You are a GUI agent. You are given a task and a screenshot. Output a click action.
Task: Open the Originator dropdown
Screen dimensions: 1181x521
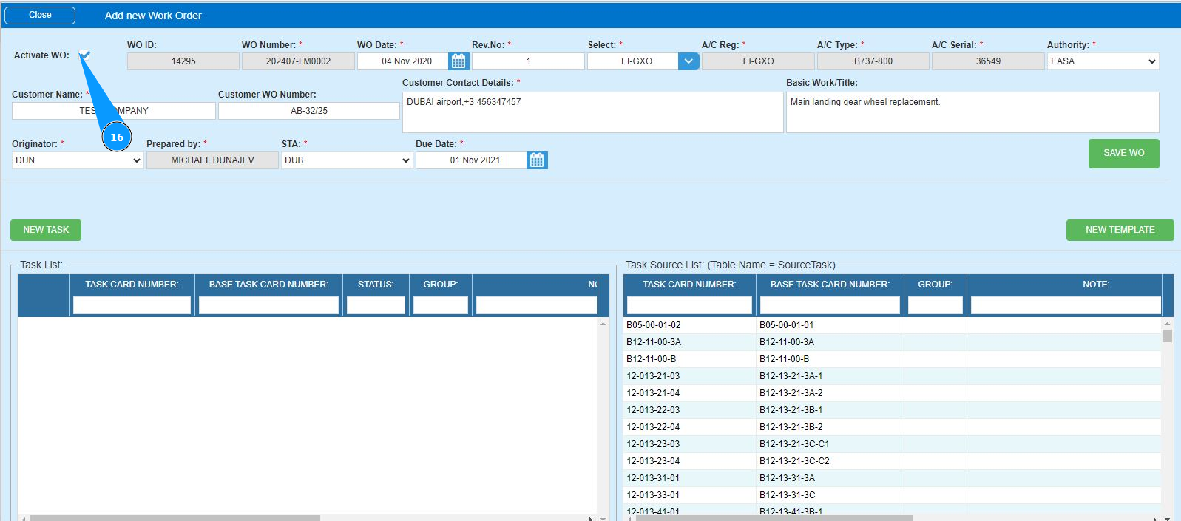point(78,160)
